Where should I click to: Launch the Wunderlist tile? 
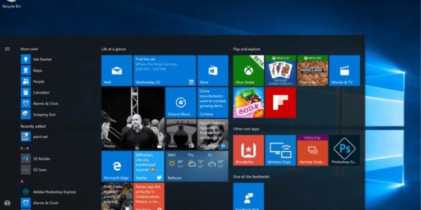(248, 150)
